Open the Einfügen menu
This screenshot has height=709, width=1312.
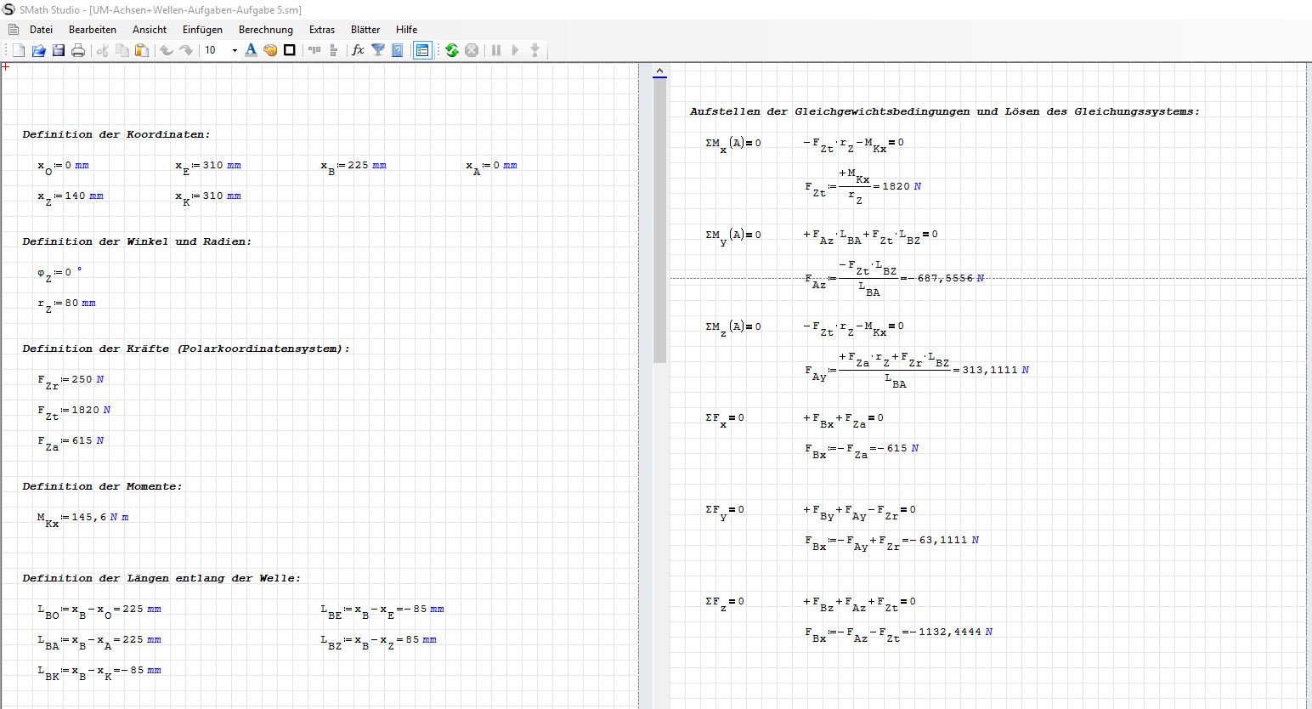tap(202, 30)
